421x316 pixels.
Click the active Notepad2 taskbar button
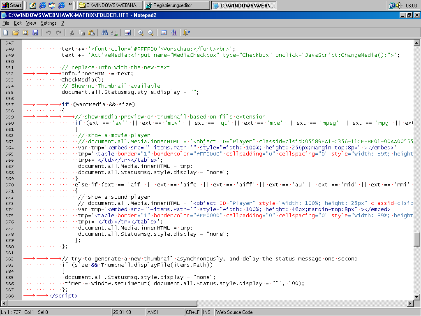(244, 5)
